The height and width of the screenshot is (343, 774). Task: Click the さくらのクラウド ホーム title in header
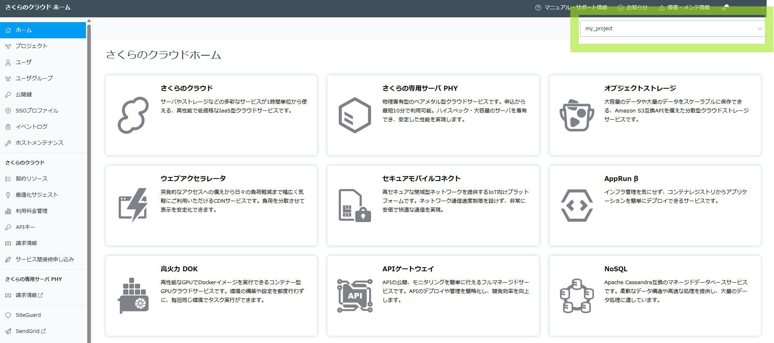pyautogui.click(x=38, y=7)
